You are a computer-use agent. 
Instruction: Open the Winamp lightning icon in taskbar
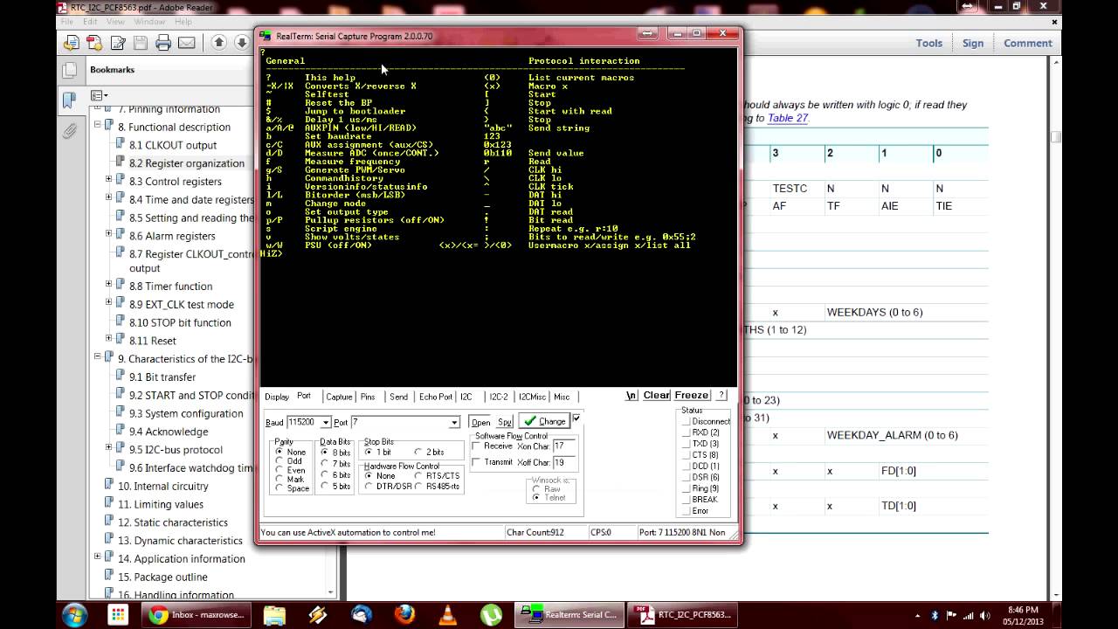pyautogui.click(x=318, y=615)
